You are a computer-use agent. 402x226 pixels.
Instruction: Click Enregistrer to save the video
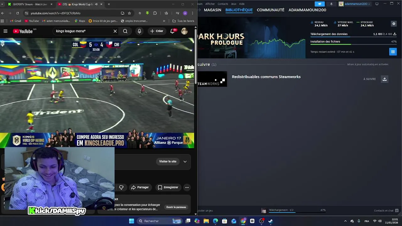point(168,187)
